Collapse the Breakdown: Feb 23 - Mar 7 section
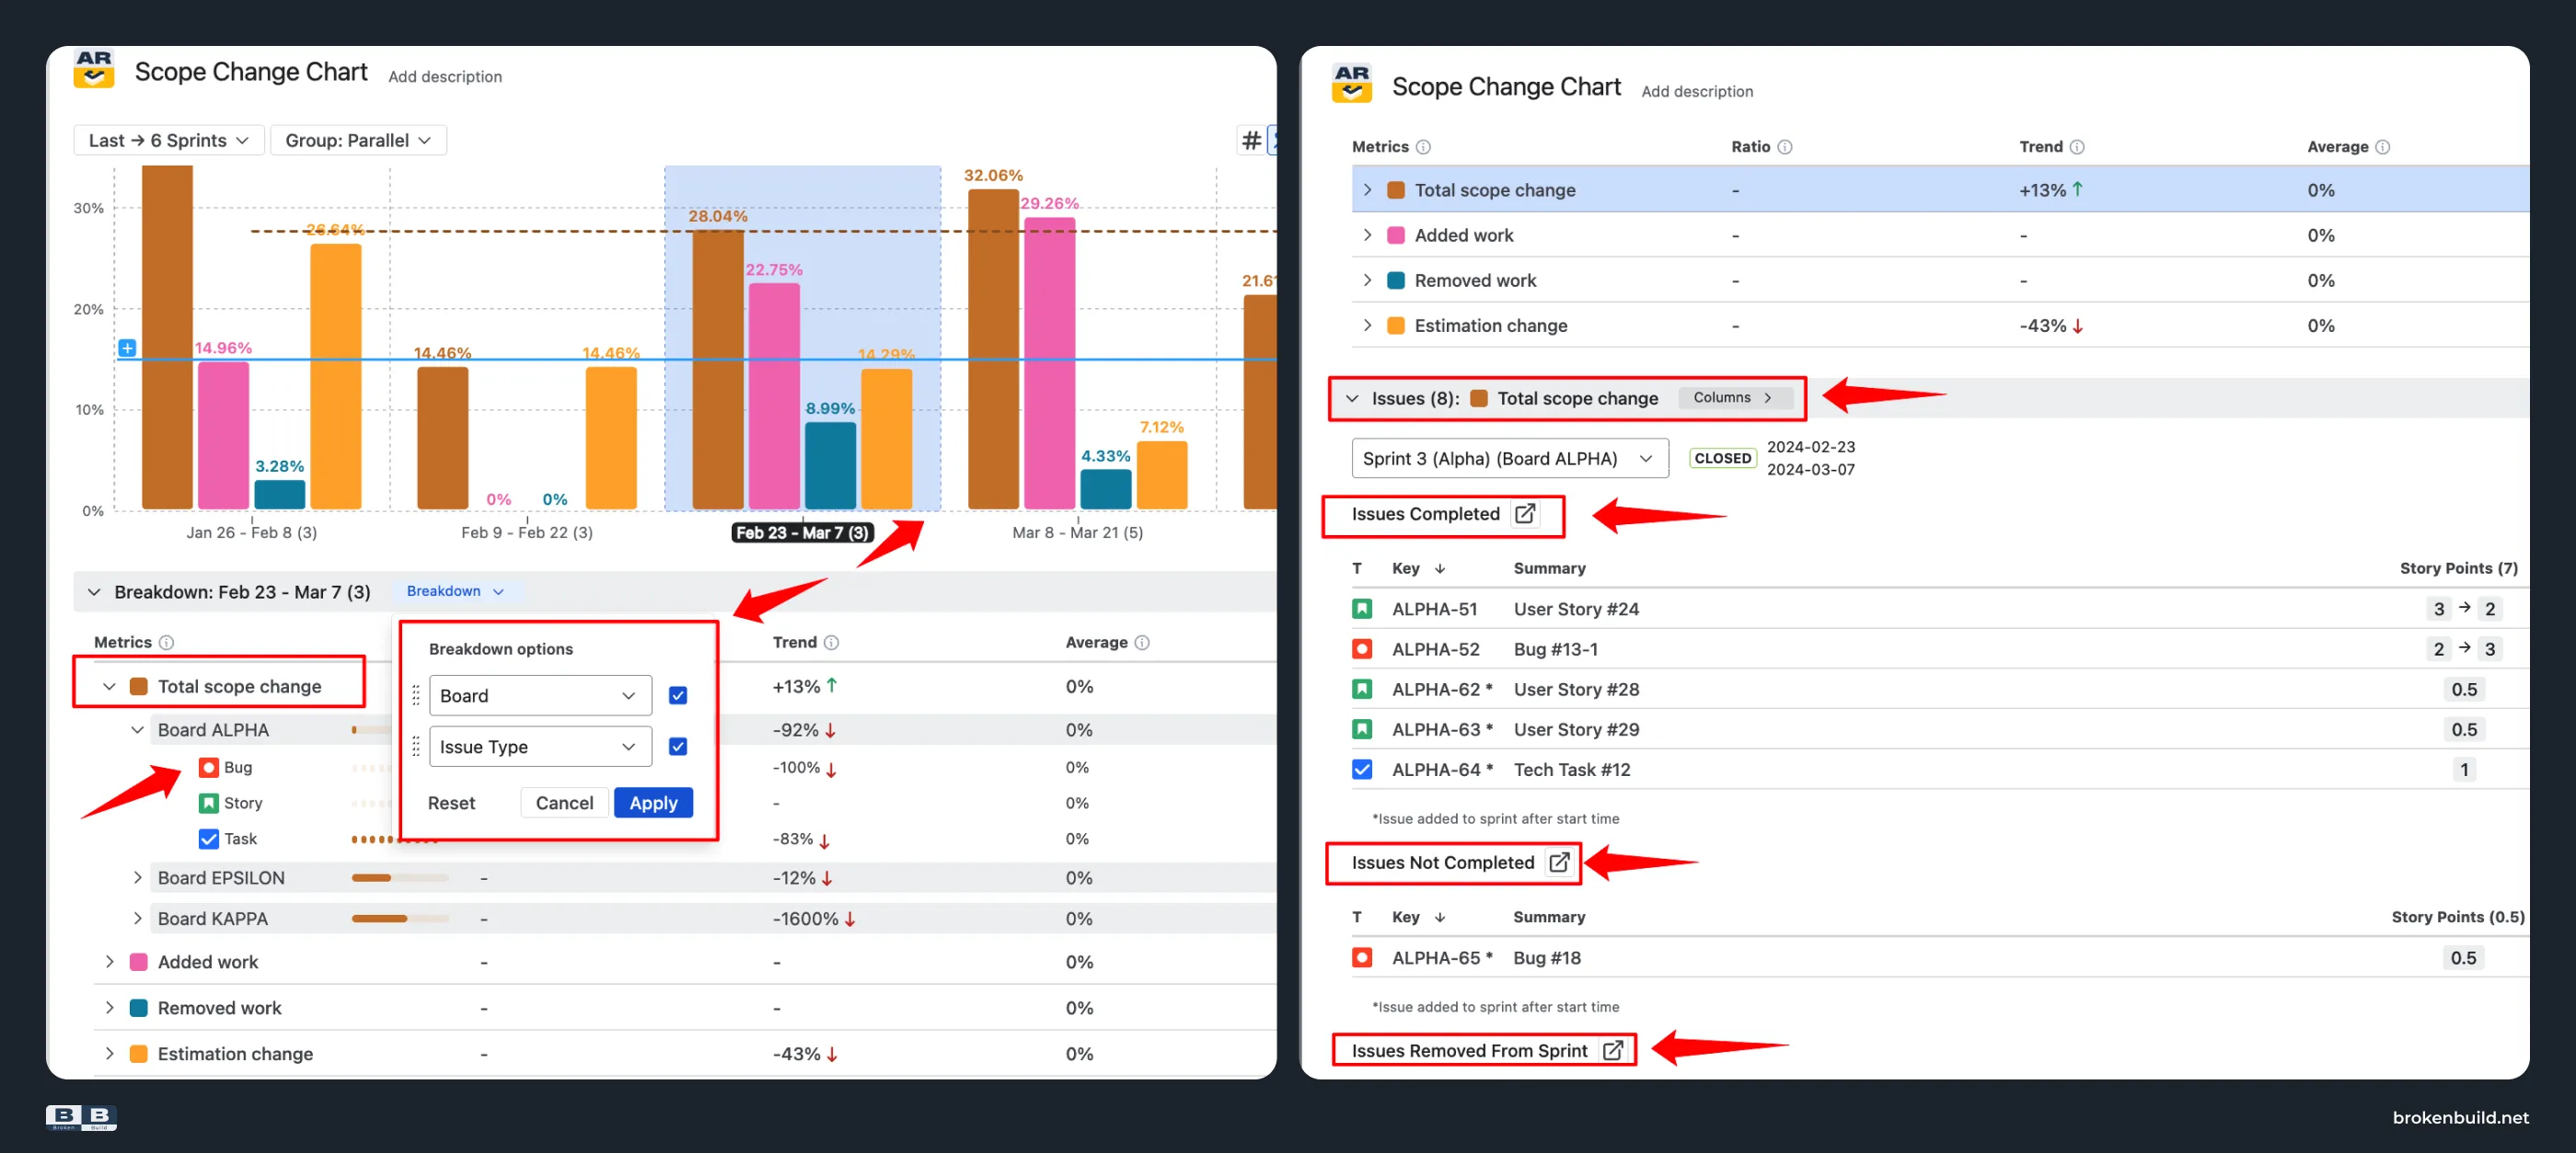 (94, 591)
